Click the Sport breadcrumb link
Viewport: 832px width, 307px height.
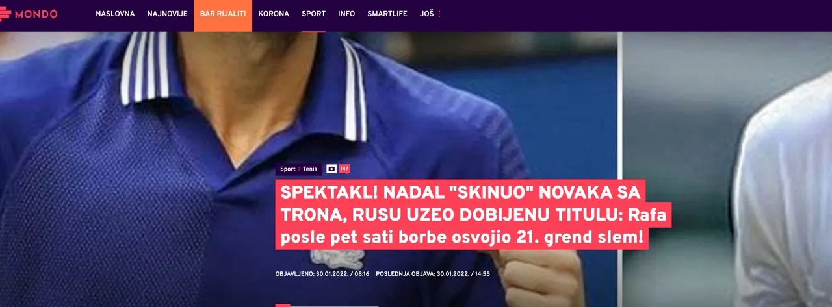pos(287,169)
